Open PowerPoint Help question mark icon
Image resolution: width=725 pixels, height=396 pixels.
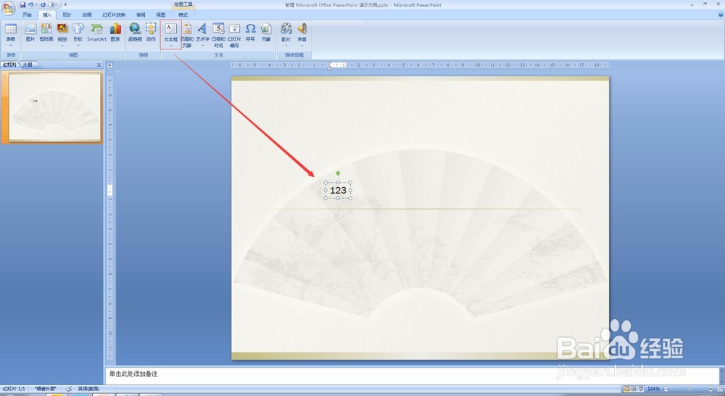click(x=721, y=15)
